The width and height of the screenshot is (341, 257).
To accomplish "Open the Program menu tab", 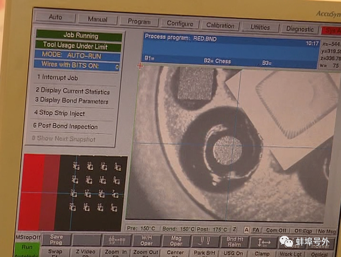I will (139, 22).
